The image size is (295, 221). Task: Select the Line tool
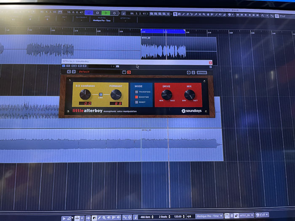[x=216, y=14]
